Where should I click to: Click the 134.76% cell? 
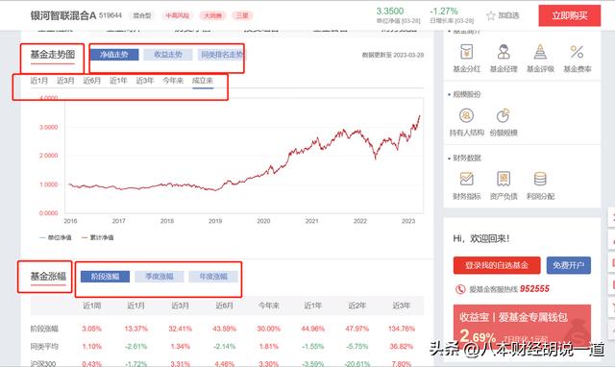[x=402, y=329]
